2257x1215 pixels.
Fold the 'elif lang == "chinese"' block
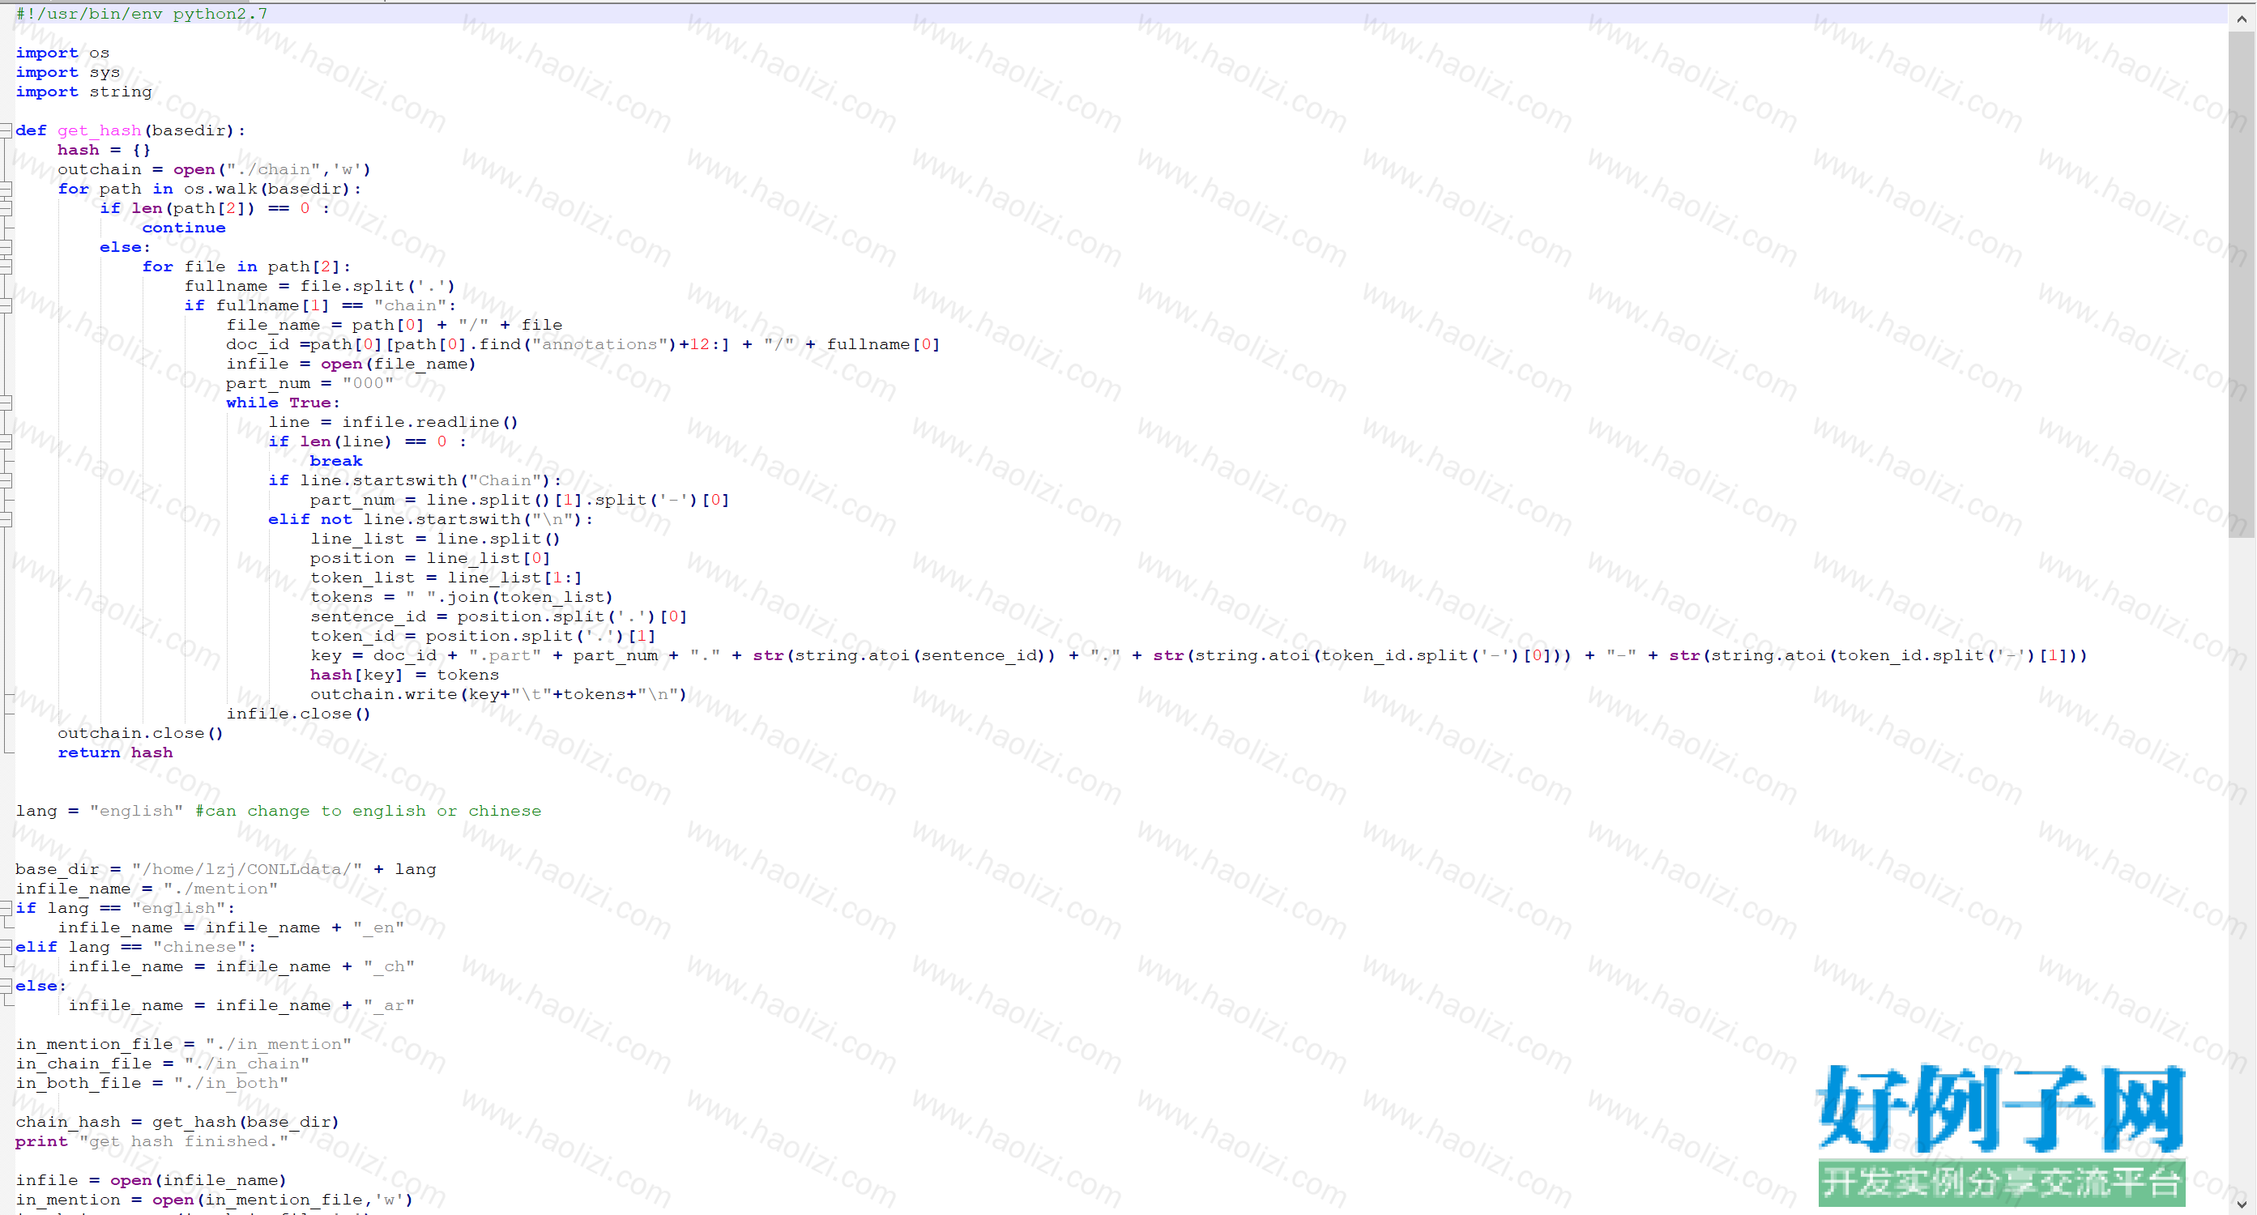point(6,947)
